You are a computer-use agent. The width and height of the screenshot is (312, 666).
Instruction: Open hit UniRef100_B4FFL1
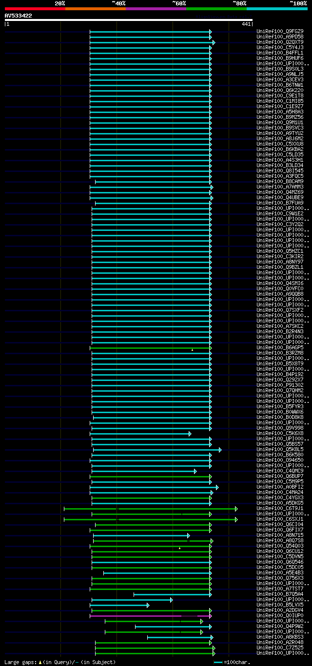(280, 53)
